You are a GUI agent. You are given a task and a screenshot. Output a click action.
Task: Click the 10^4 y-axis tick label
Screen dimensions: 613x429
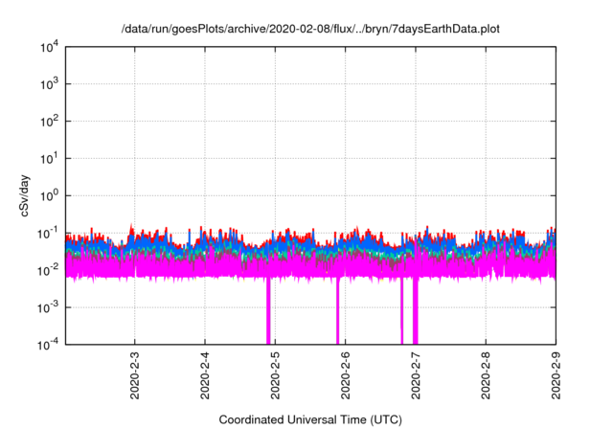(49, 47)
